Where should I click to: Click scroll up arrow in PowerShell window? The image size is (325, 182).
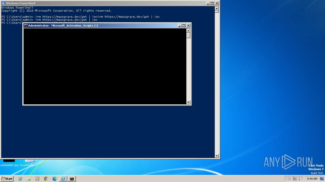(217, 8)
